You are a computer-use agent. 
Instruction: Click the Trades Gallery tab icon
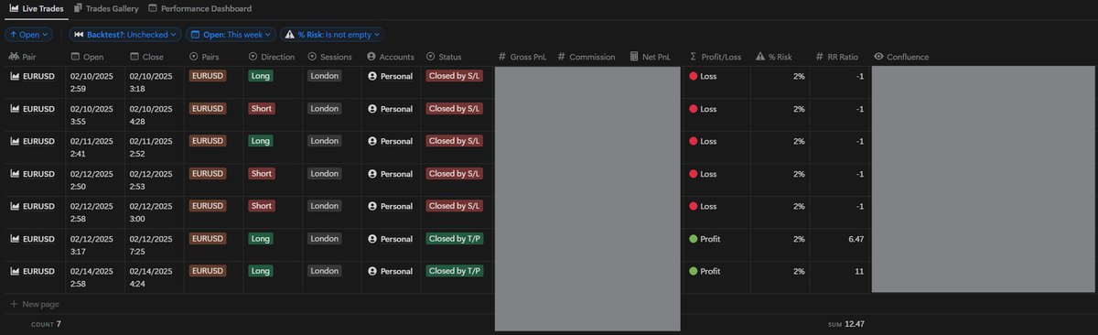79,8
